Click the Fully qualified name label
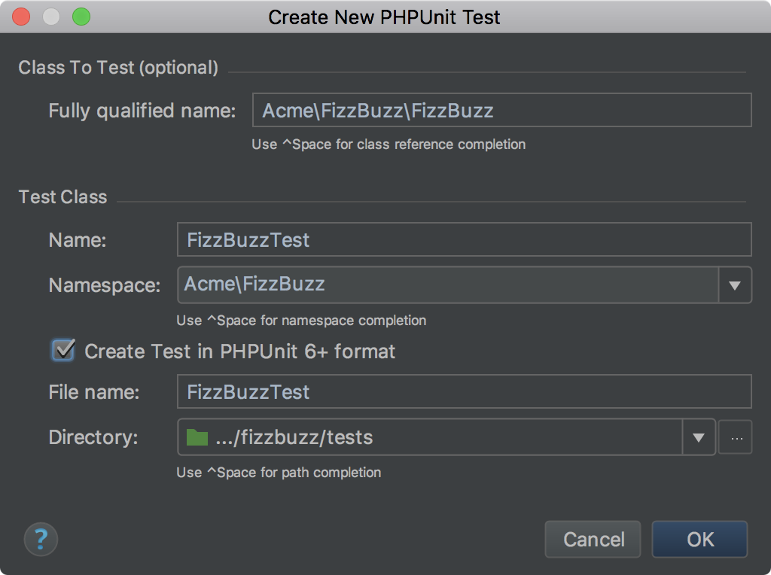Screen dimensions: 771x575 click(142, 111)
